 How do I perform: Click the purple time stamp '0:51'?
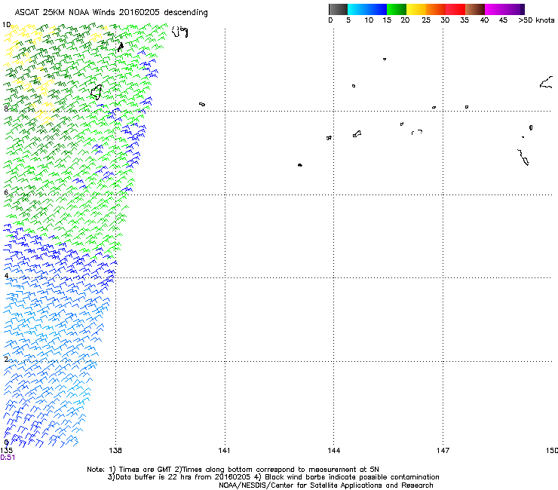point(8,458)
